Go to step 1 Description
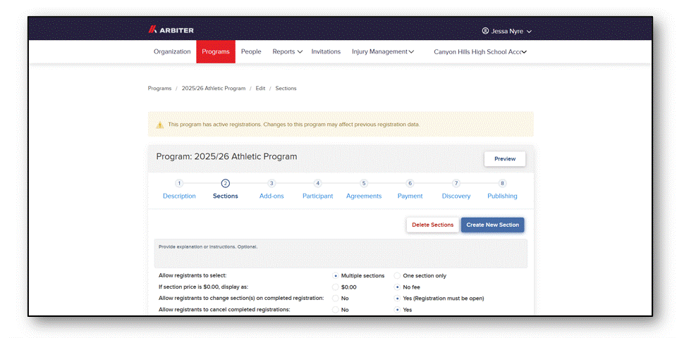Image resolution: width=684 pixels, height=338 pixels. (x=179, y=196)
